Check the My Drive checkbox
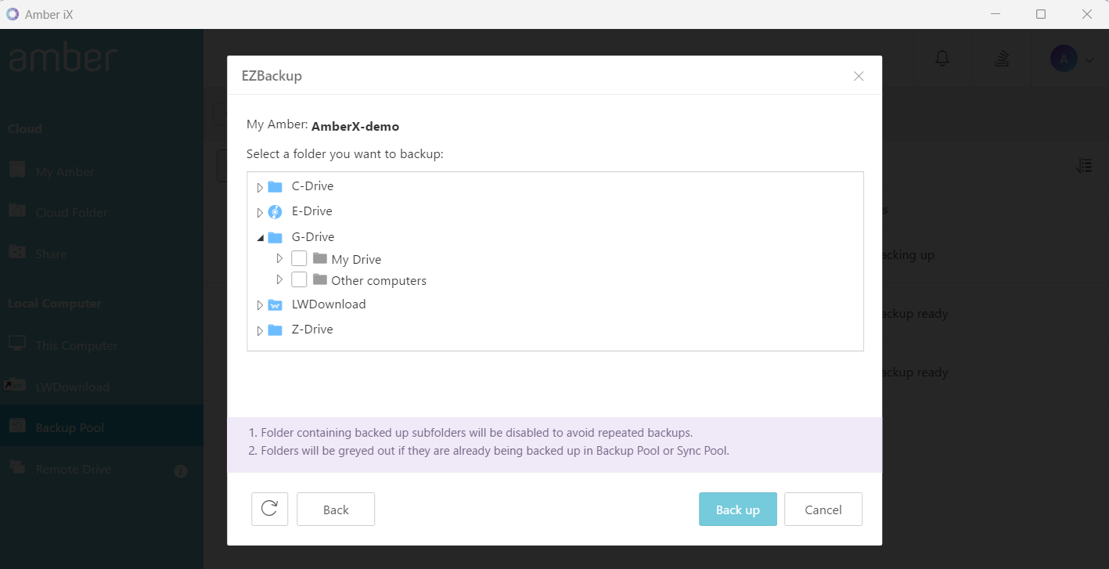Image resolution: width=1109 pixels, height=569 pixels. [x=299, y=258]
